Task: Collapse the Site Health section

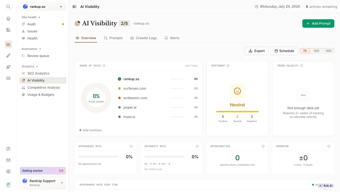Action: point(31,17)
